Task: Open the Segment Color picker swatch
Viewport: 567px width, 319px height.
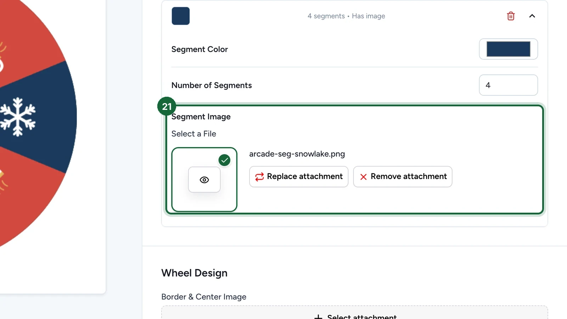Action: click(508, 49)
